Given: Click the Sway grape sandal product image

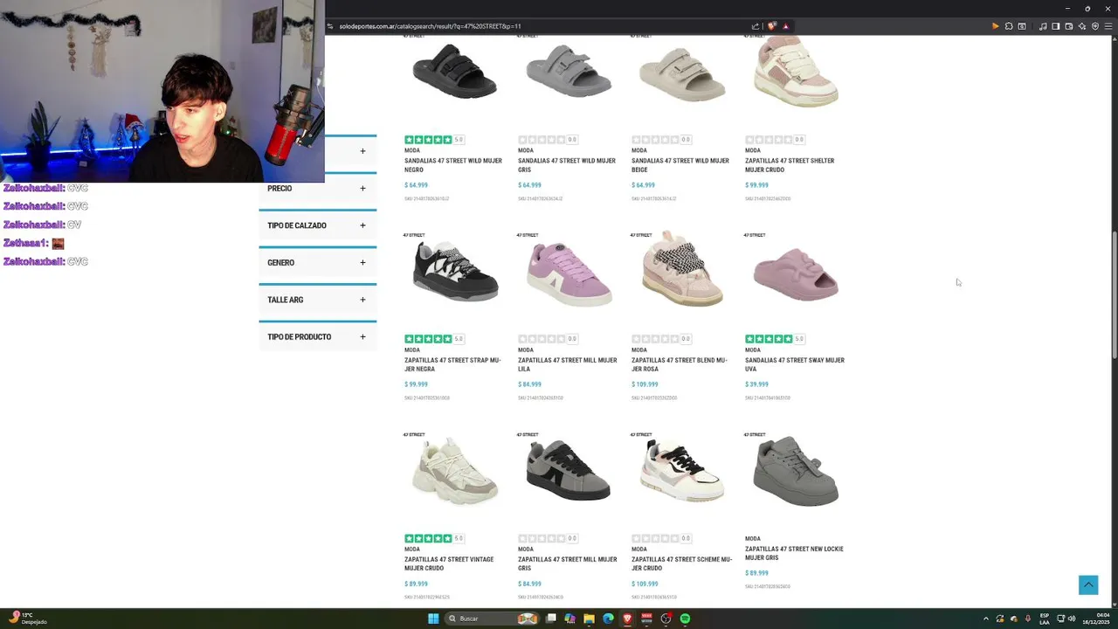Looking at the screenshot, I should (x=796, y=273).
